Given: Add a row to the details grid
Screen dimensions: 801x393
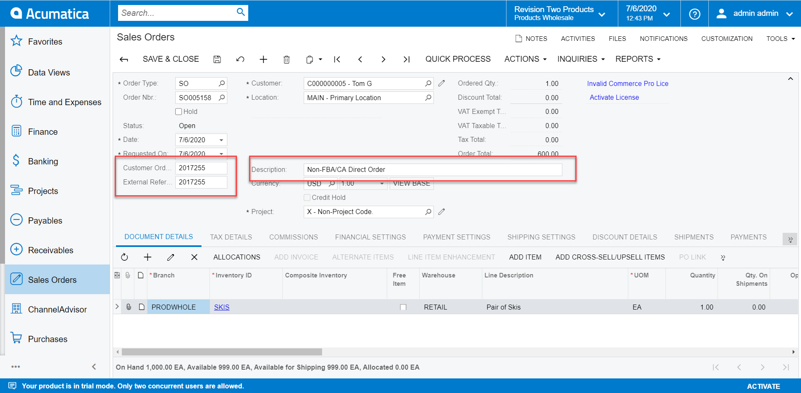Looking at the screenshot, I should point(148,257).
